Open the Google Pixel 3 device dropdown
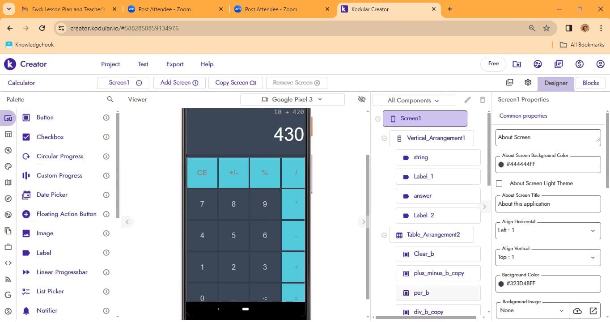The width and height of the screenshot is (610, 322). coord(292,99)
